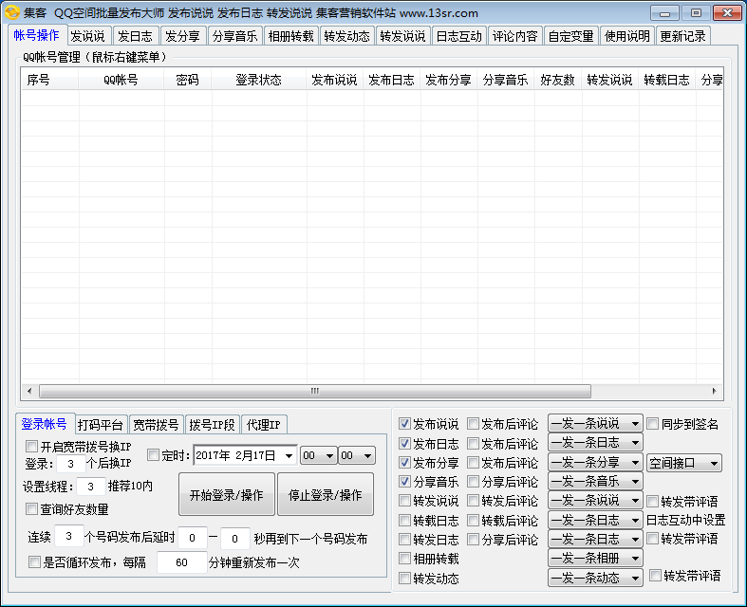
Task: Uncheck the 发布说说 checkbox
Action: pos(404,424)
